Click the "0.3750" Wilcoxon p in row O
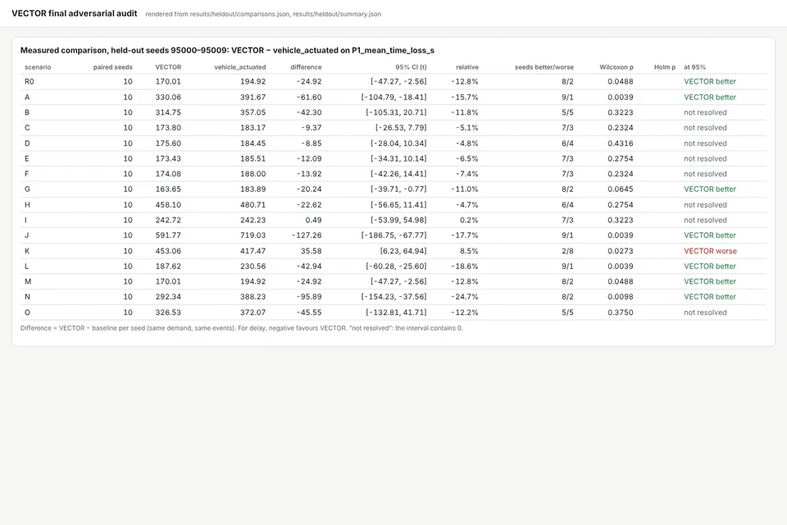 click(621, 312)
